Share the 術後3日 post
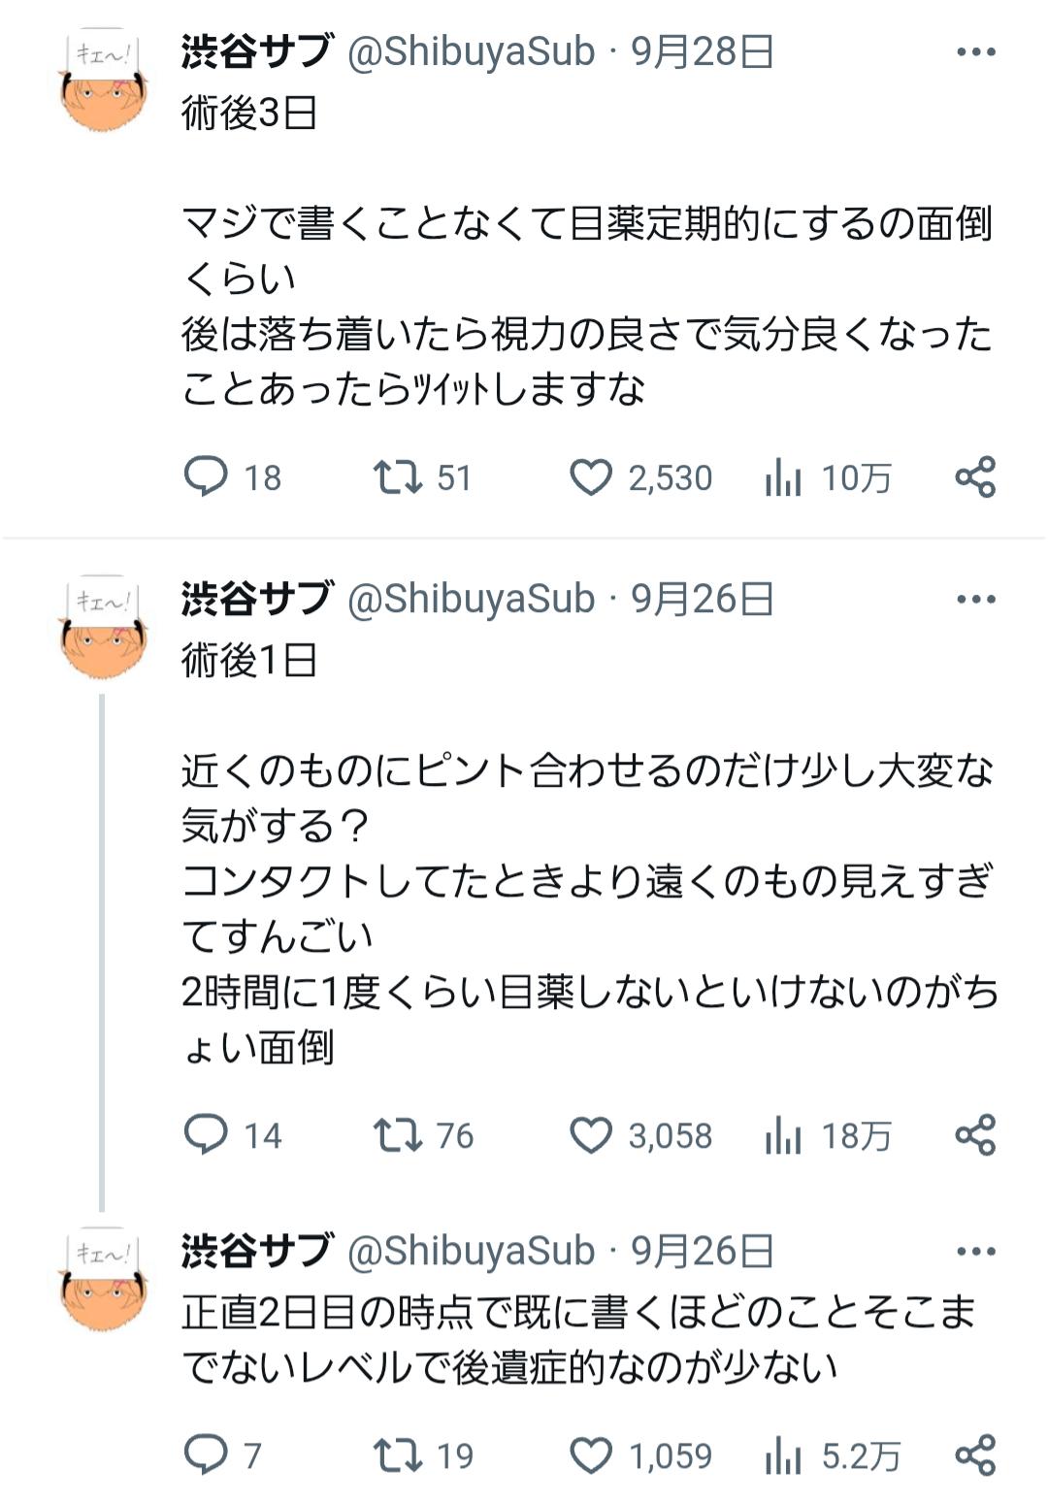The image size is (1048, 1503). point(975,477)
